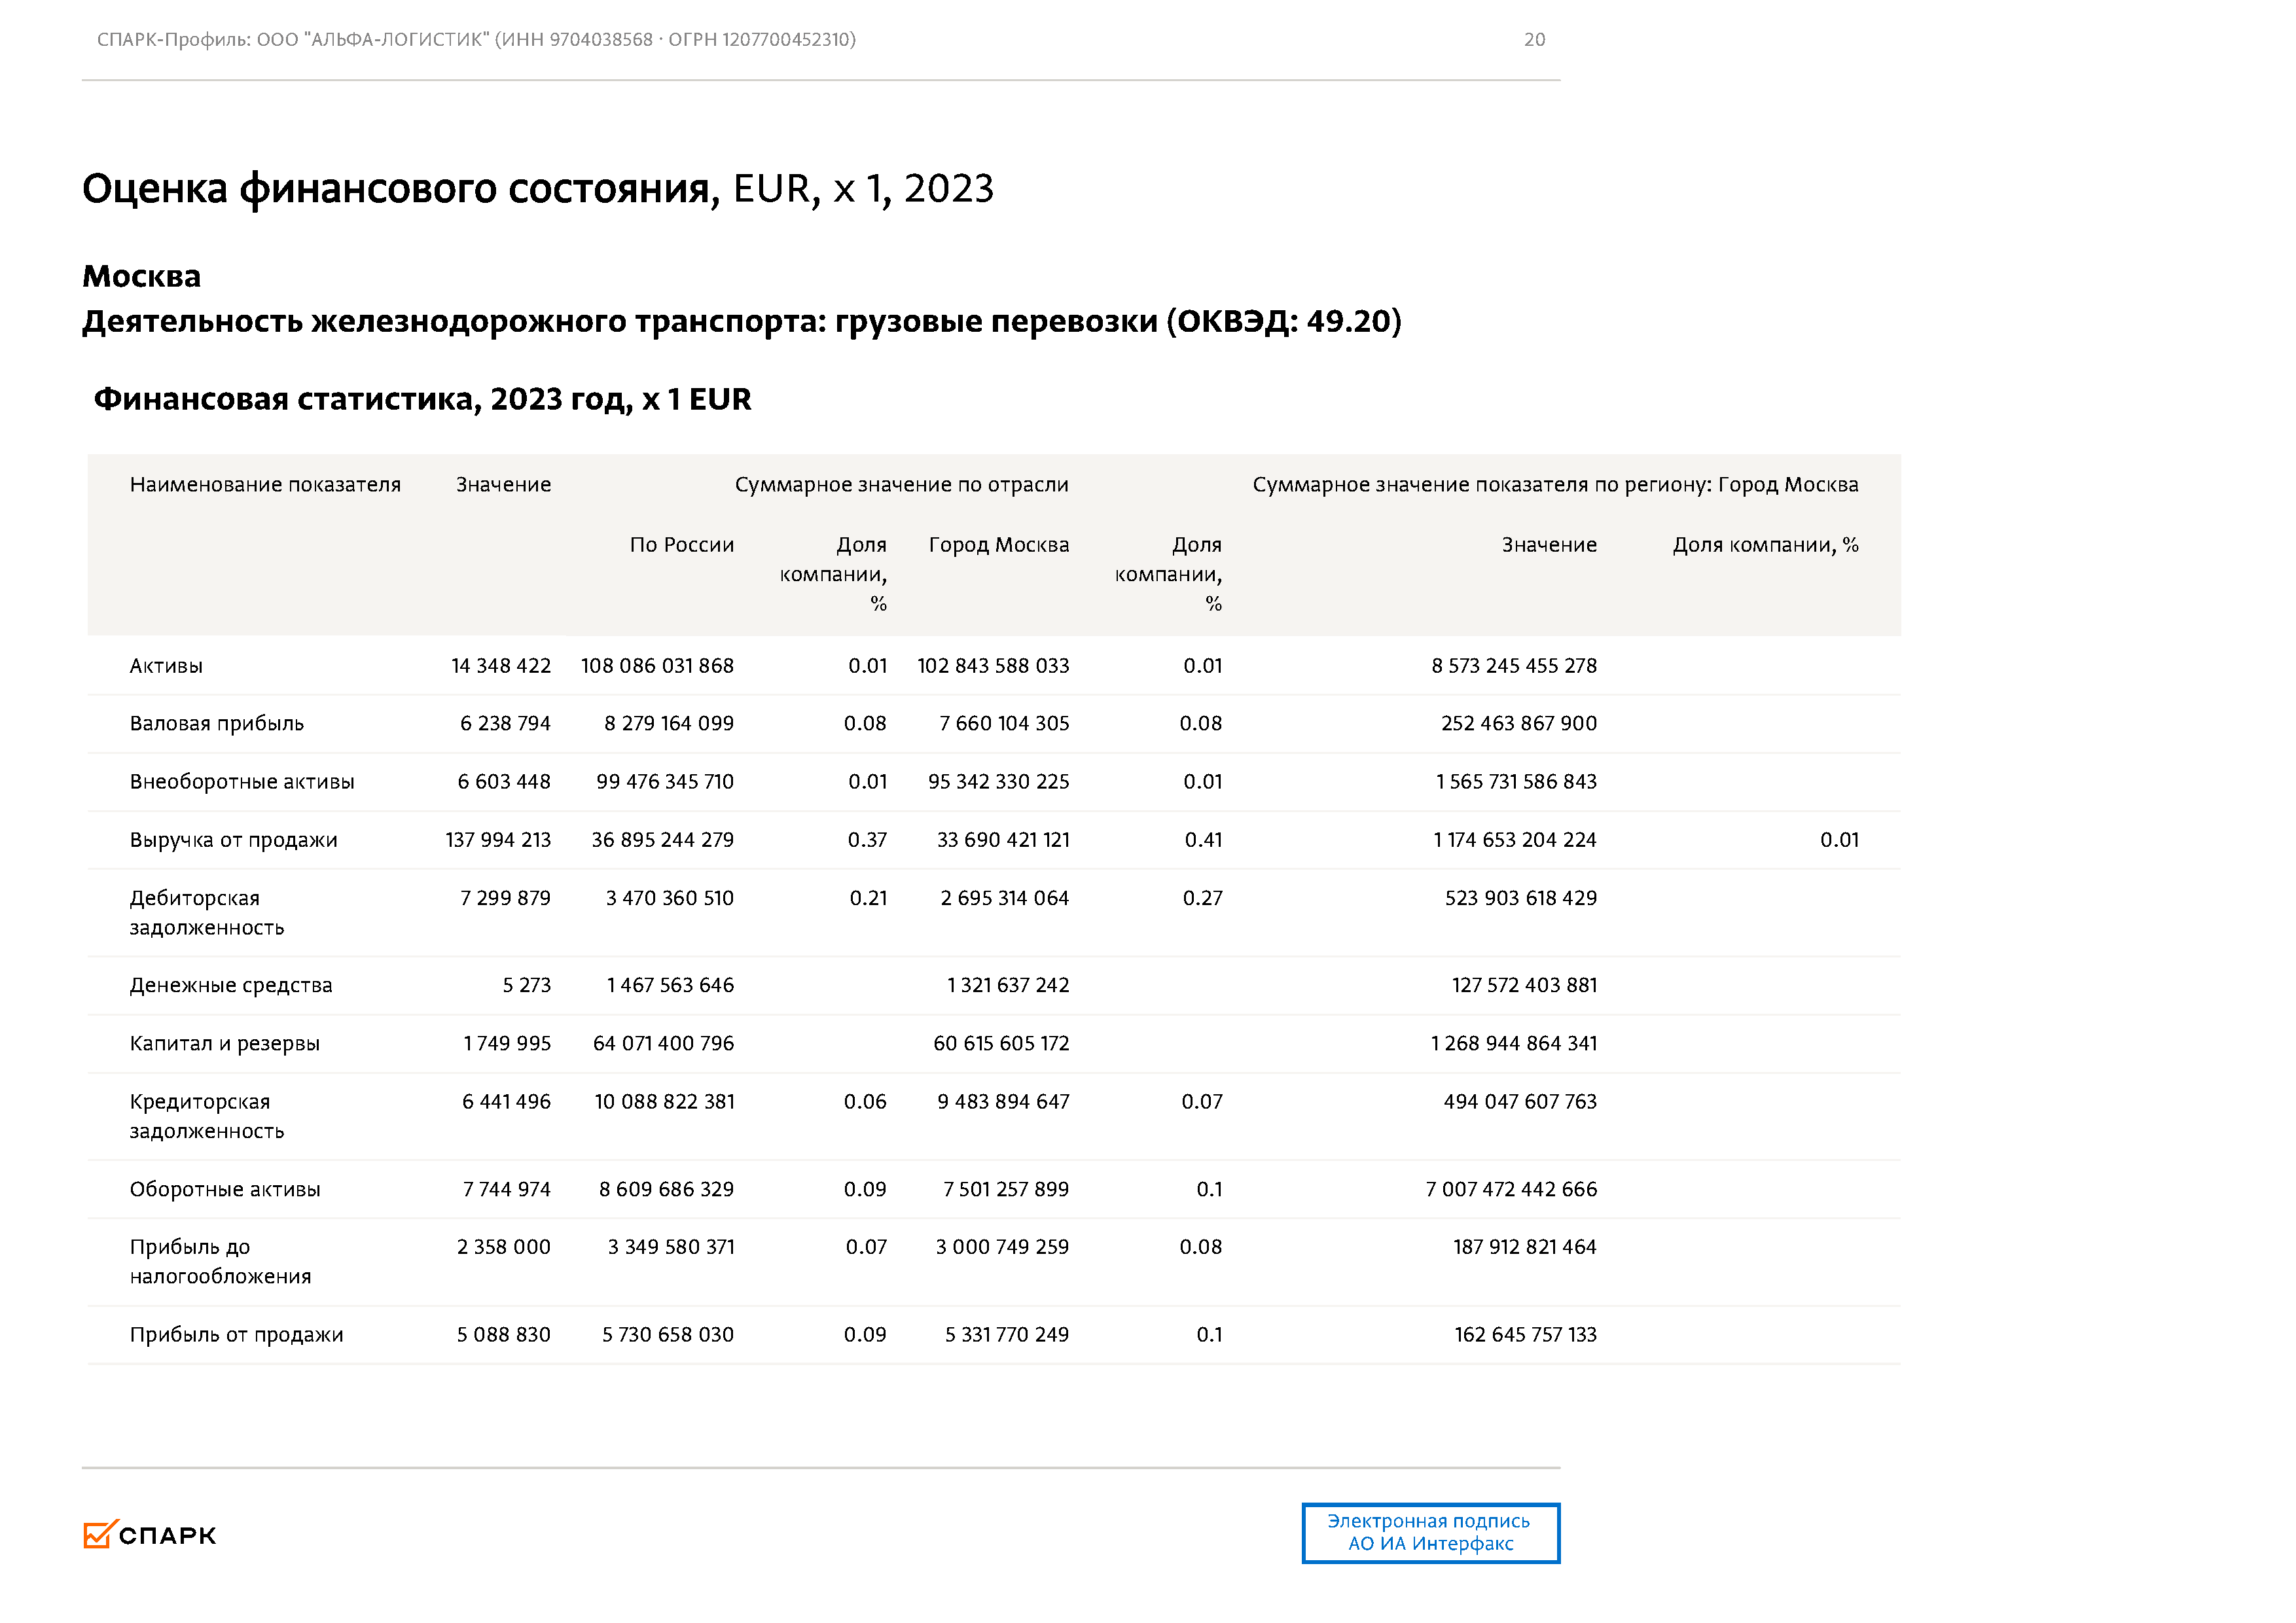Image resolution: width=2296 pixels, height=1623 pixels.
Task: Select the Выручка от продажи value 137 994 213
Action: tap(498, 840)
